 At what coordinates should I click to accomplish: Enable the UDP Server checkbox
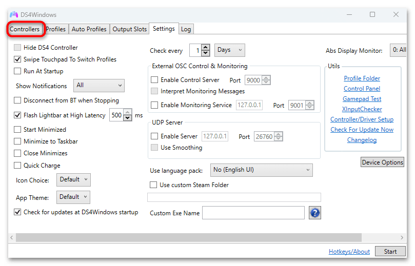click(154, 136)
